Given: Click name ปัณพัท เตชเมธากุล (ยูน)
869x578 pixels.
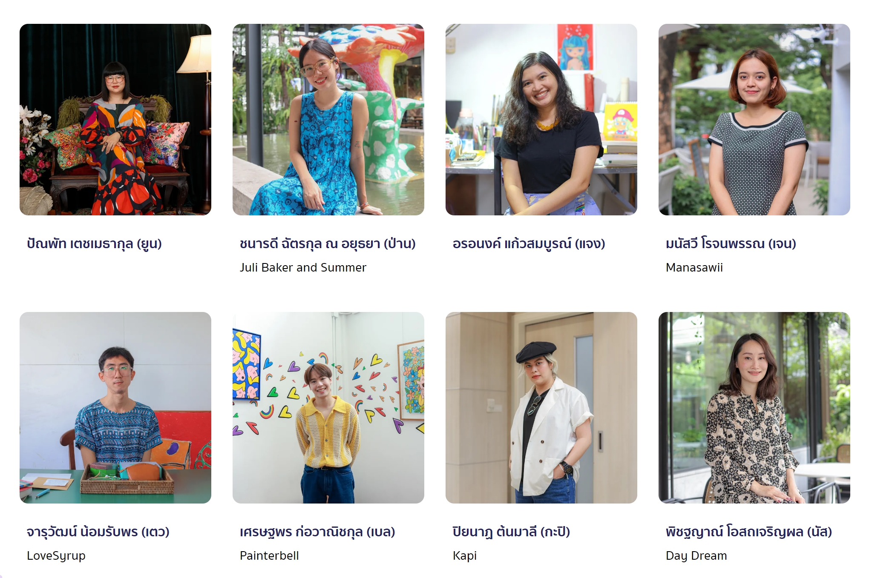Looking at the screenshot, I should point(94,244).
